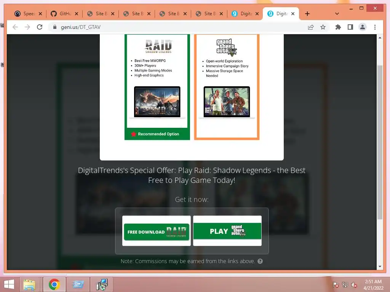Go forward to the next page
390x292 pixels.
pos(27,27)
